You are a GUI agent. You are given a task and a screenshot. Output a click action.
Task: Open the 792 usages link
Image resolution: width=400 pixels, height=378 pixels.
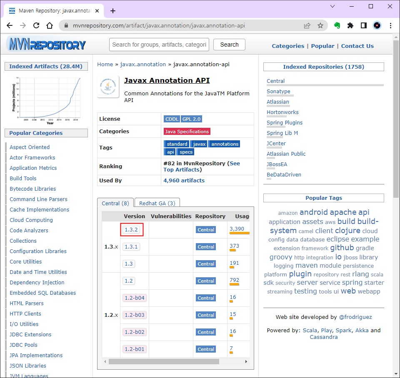[234, 280]
